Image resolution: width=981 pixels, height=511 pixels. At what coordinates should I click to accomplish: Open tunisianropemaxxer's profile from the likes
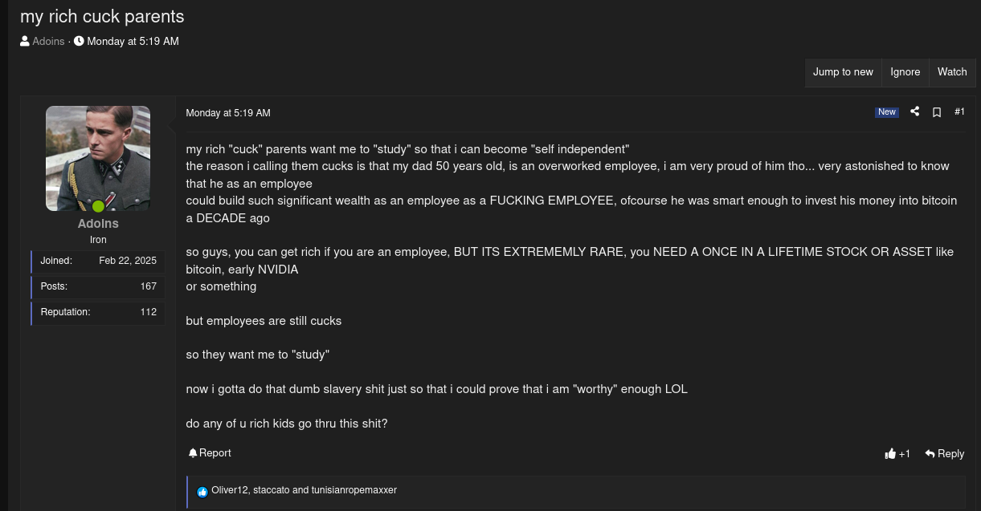(354, 490)
